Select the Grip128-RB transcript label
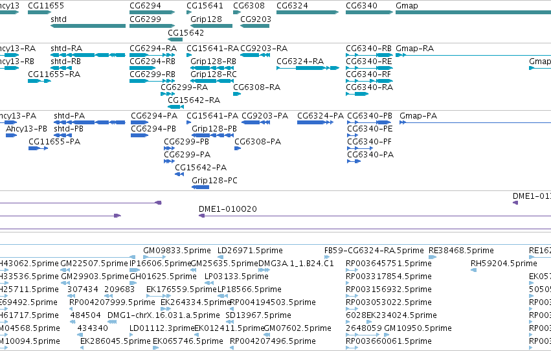The image size is (551, 351). click(x=213, y=61)
